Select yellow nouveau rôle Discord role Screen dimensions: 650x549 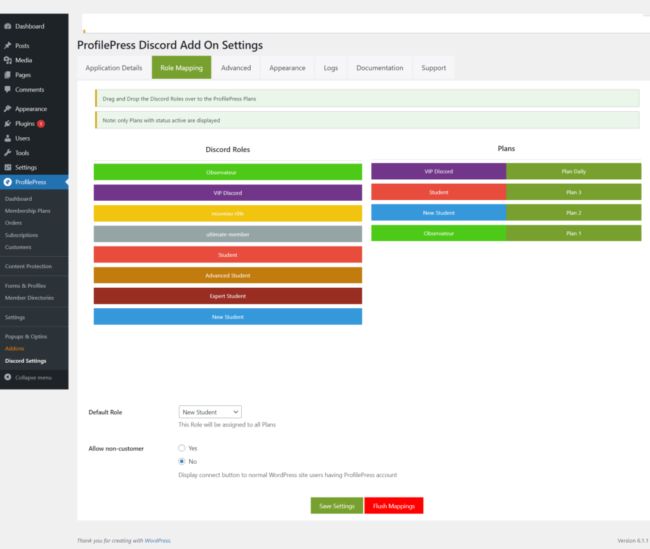coord(228,213)
